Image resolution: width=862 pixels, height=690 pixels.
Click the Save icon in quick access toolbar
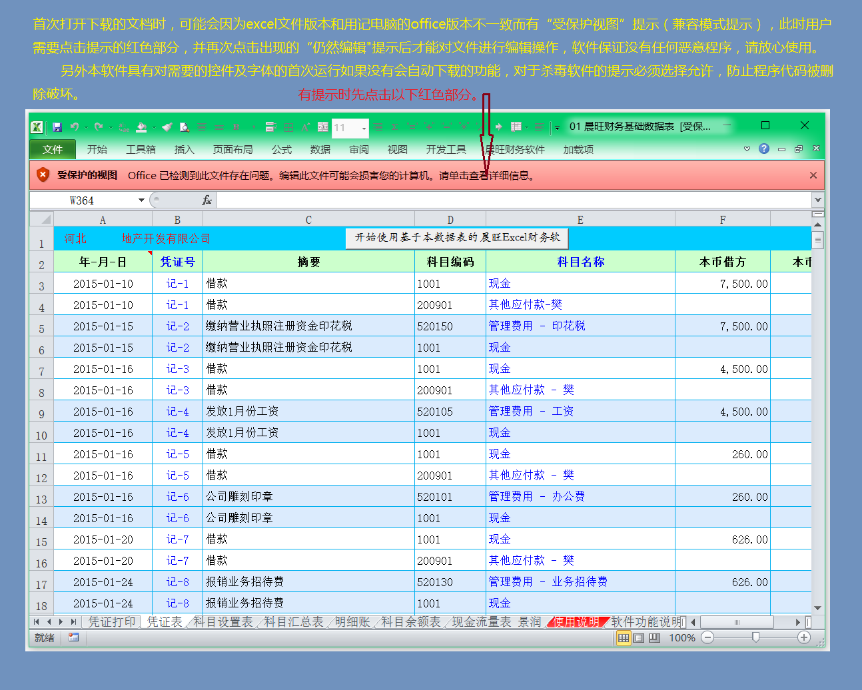[57, 127]
